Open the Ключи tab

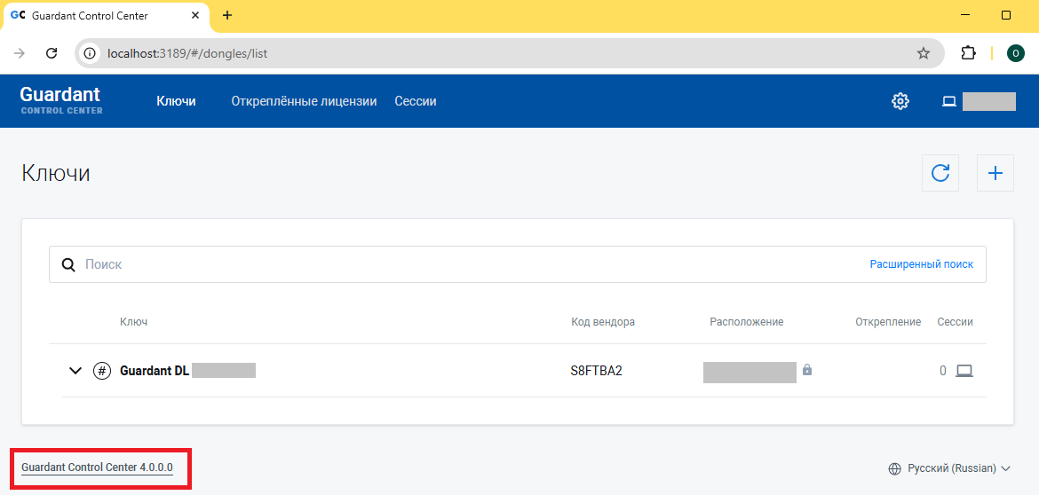(176, 101)
